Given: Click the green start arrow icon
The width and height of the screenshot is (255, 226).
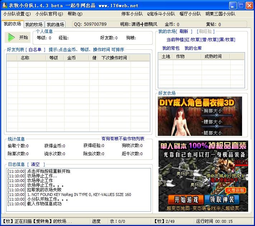Looking at the screenshot, I should (x=11, y=38).
